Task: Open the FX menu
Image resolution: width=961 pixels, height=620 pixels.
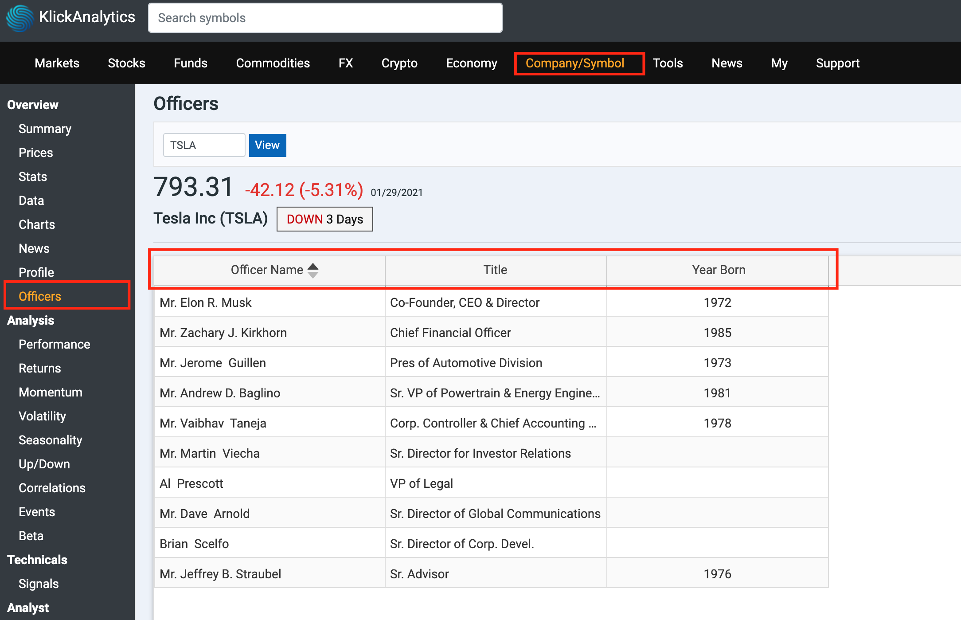Action: click(346, 63)
